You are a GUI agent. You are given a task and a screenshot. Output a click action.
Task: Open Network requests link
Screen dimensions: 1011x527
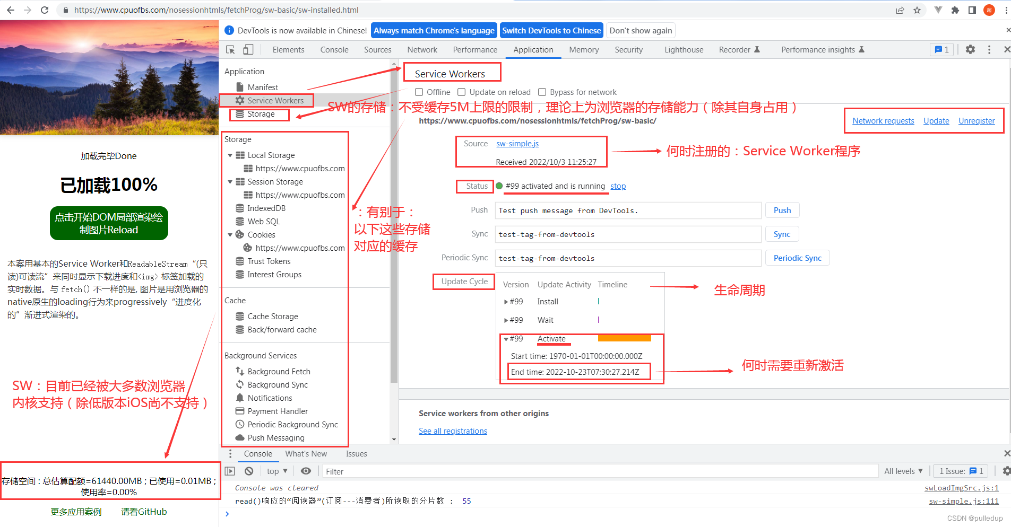pyautogui.click(x=883, y=121)
